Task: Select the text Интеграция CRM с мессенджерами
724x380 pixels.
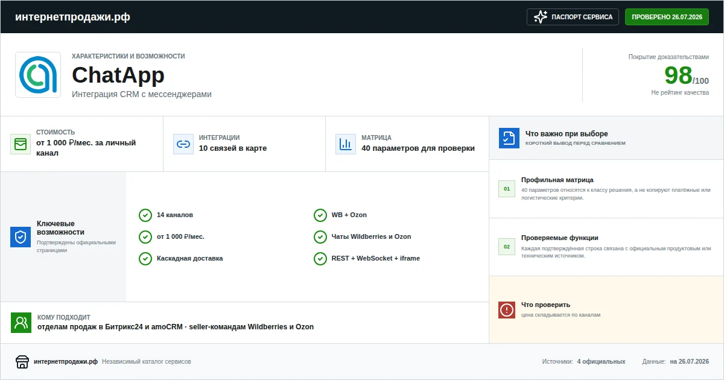Action: coord(142,94)
